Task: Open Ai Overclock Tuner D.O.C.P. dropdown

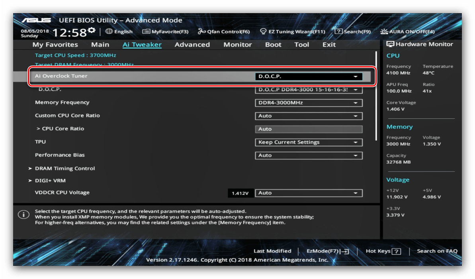Action: [309, 77]
